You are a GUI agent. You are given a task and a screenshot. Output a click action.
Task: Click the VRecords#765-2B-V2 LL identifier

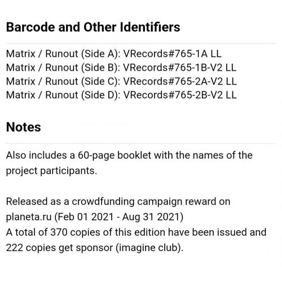coord(180,95)
